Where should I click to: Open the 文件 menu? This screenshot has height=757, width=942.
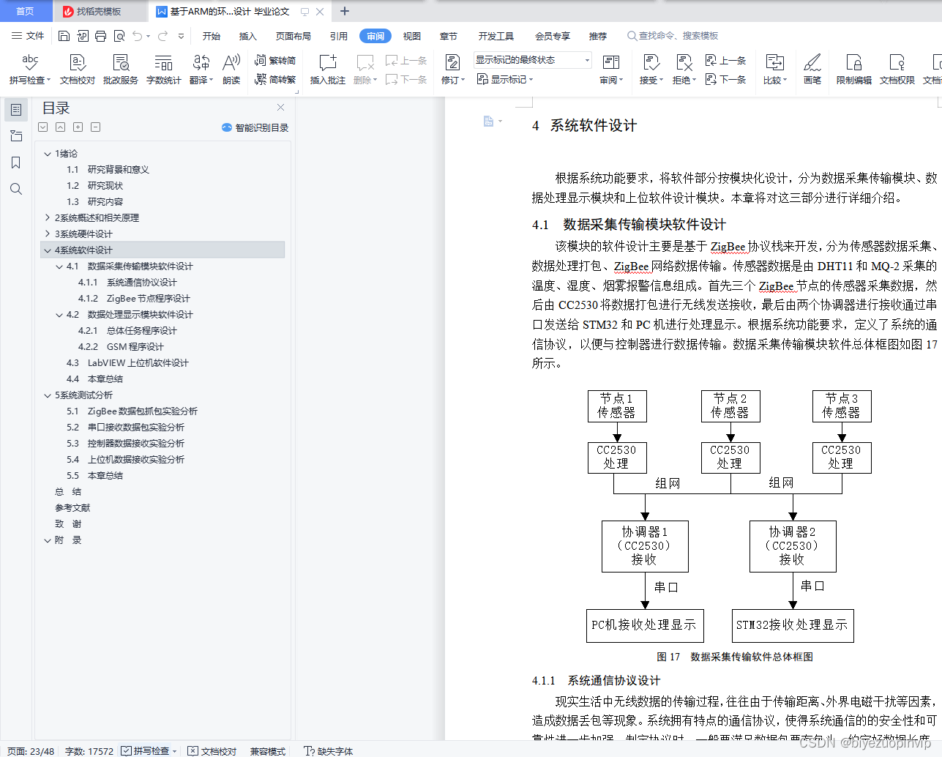coord(28,36)
